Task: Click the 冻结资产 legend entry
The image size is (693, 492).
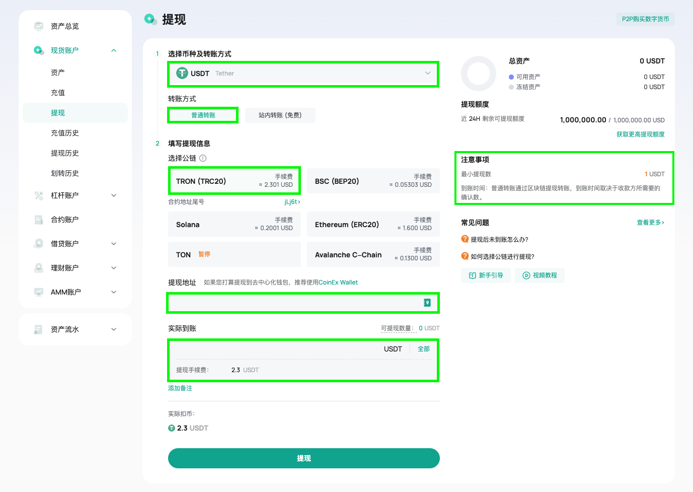Action: pos(524,87)
